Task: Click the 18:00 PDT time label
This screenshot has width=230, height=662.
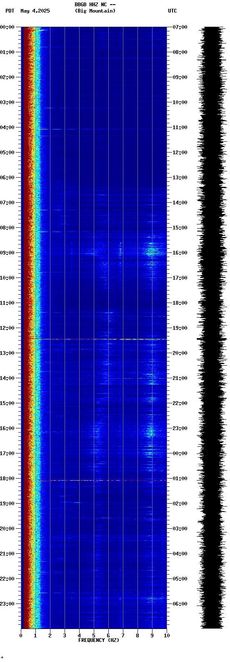Action: (x=7, y=479)
